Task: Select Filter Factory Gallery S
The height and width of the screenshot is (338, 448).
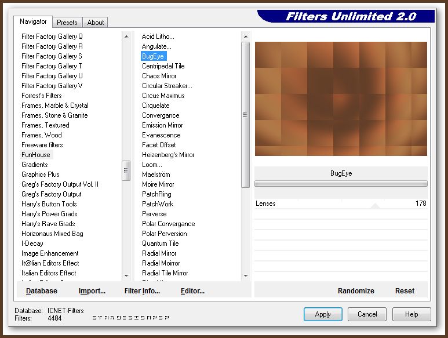Action: pos(52,56)
